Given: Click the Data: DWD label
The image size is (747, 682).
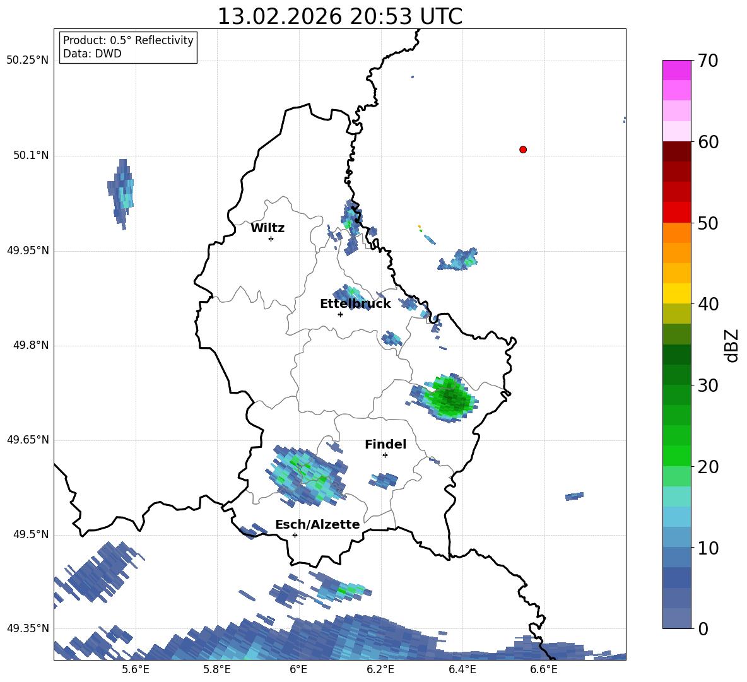Looking at the screenshot, I should [92, 54].
